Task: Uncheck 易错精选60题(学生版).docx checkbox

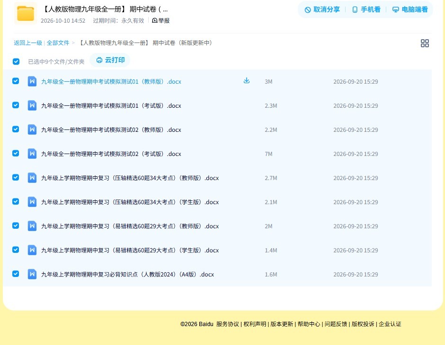Action: tap(16, 250)
